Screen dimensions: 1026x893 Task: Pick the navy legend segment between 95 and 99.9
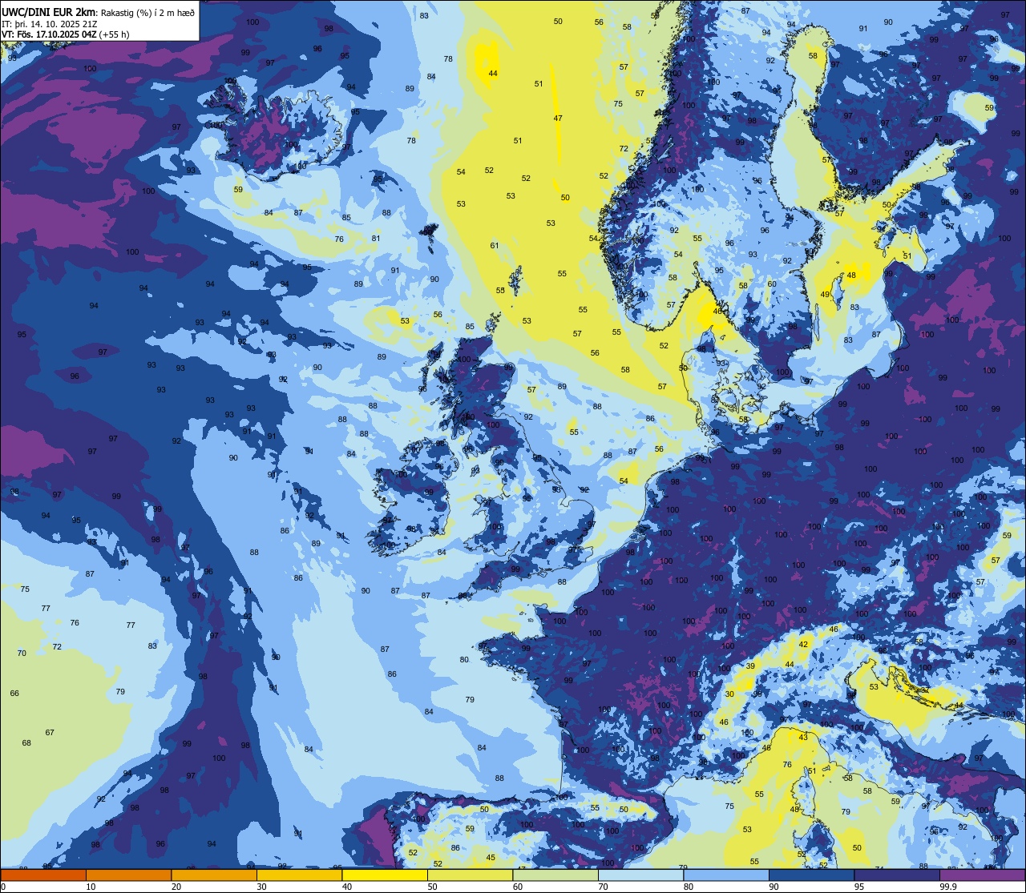[897, 875]
